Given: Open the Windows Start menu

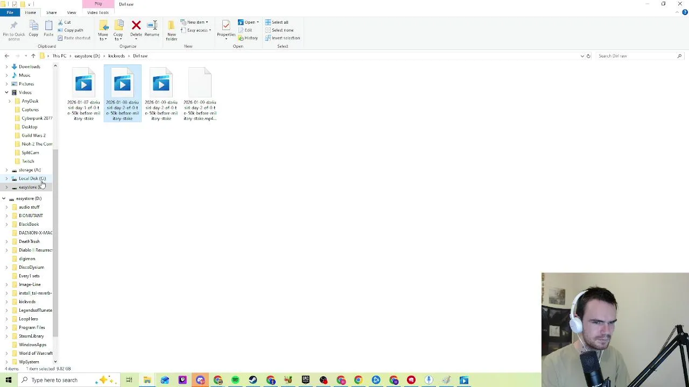Looking at the screenshot, I should [9, 380].
